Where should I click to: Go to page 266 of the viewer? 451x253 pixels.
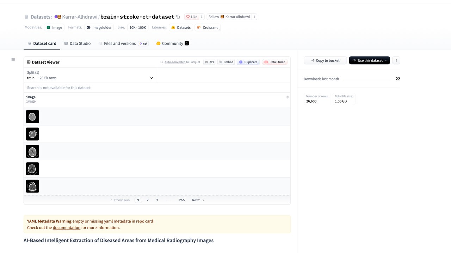[181, 200]
